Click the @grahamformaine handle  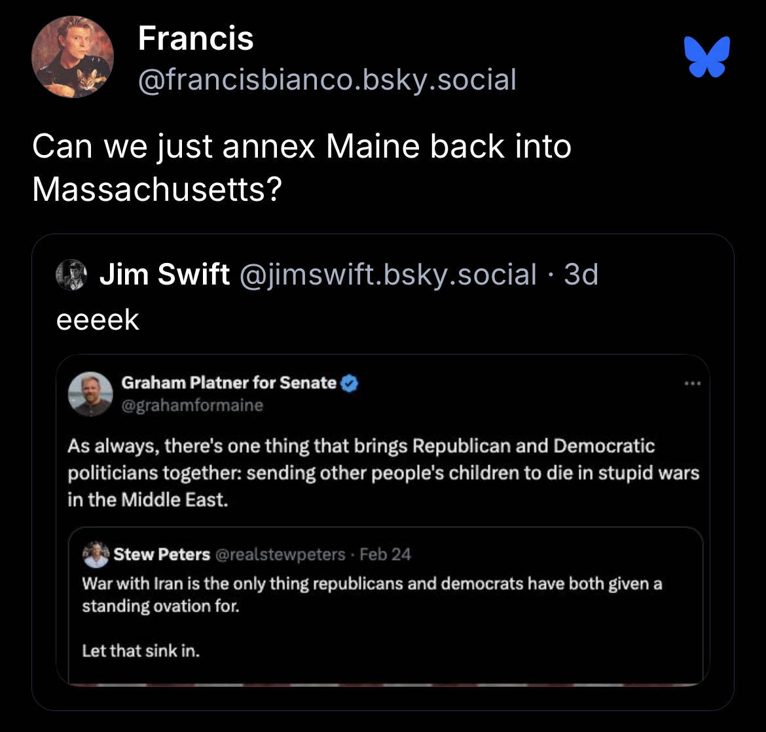click(x=192, y=405)
